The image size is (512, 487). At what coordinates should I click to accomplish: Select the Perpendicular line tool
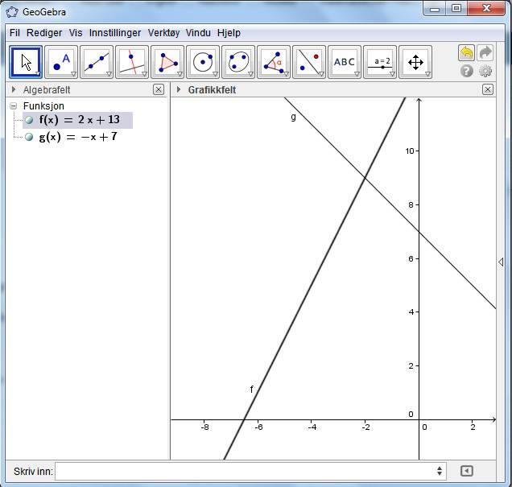pyautogui.click(x=132, y=62)
